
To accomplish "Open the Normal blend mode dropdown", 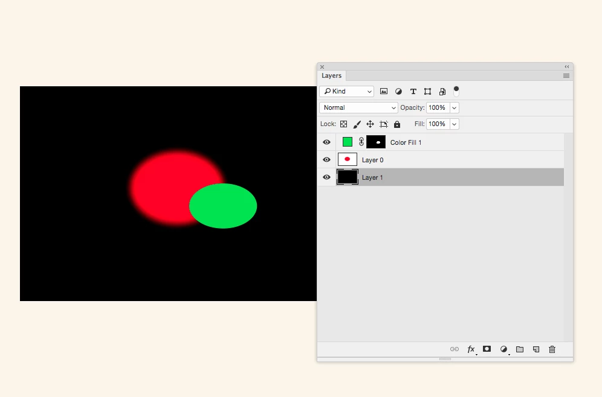I will 358,107.
